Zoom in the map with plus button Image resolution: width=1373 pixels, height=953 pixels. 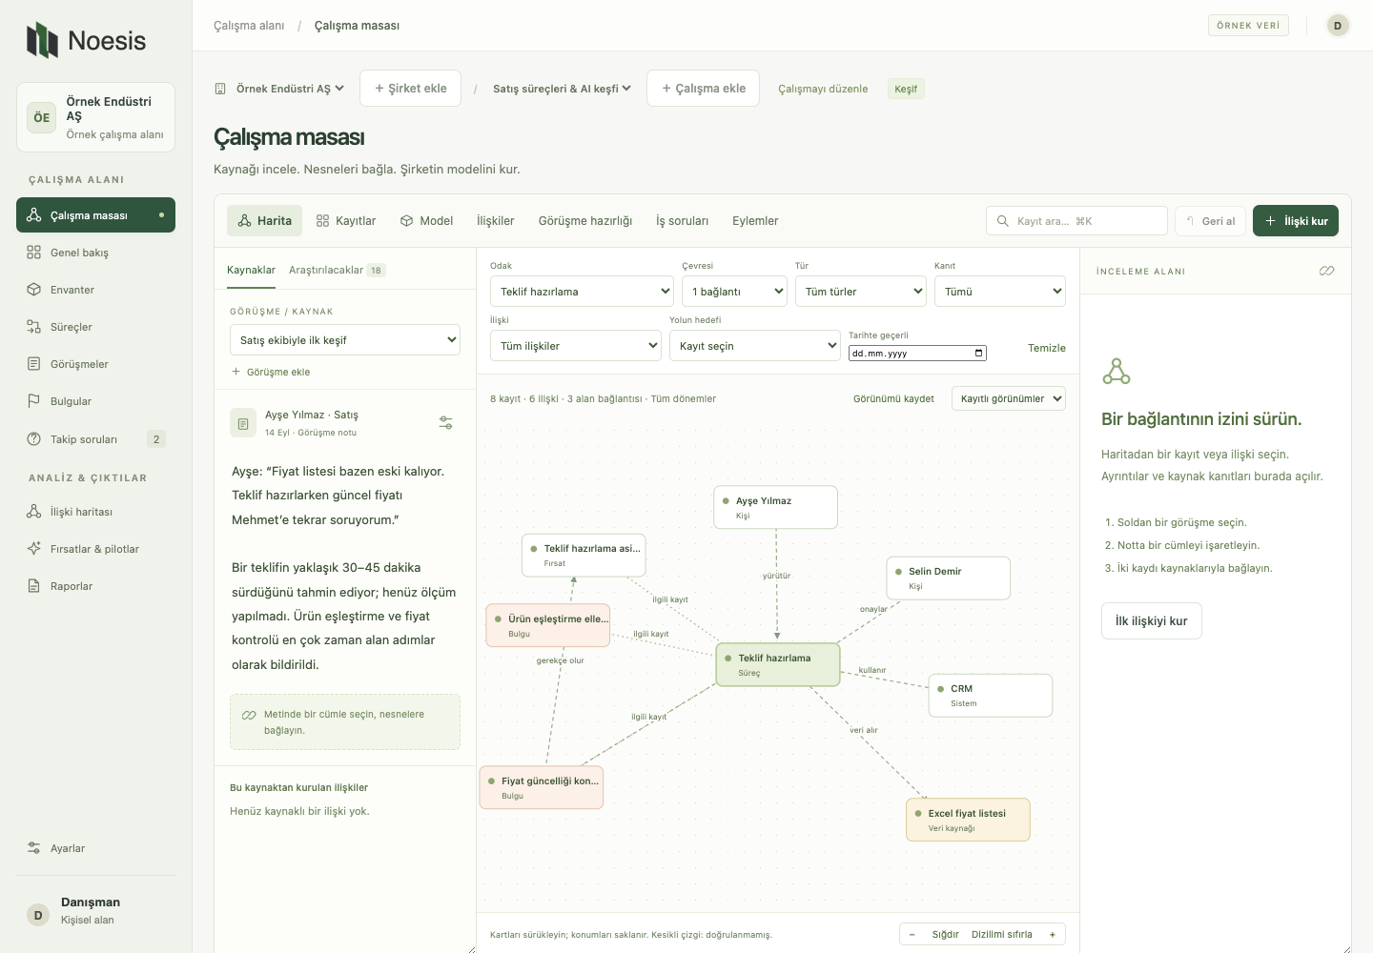1053,935
